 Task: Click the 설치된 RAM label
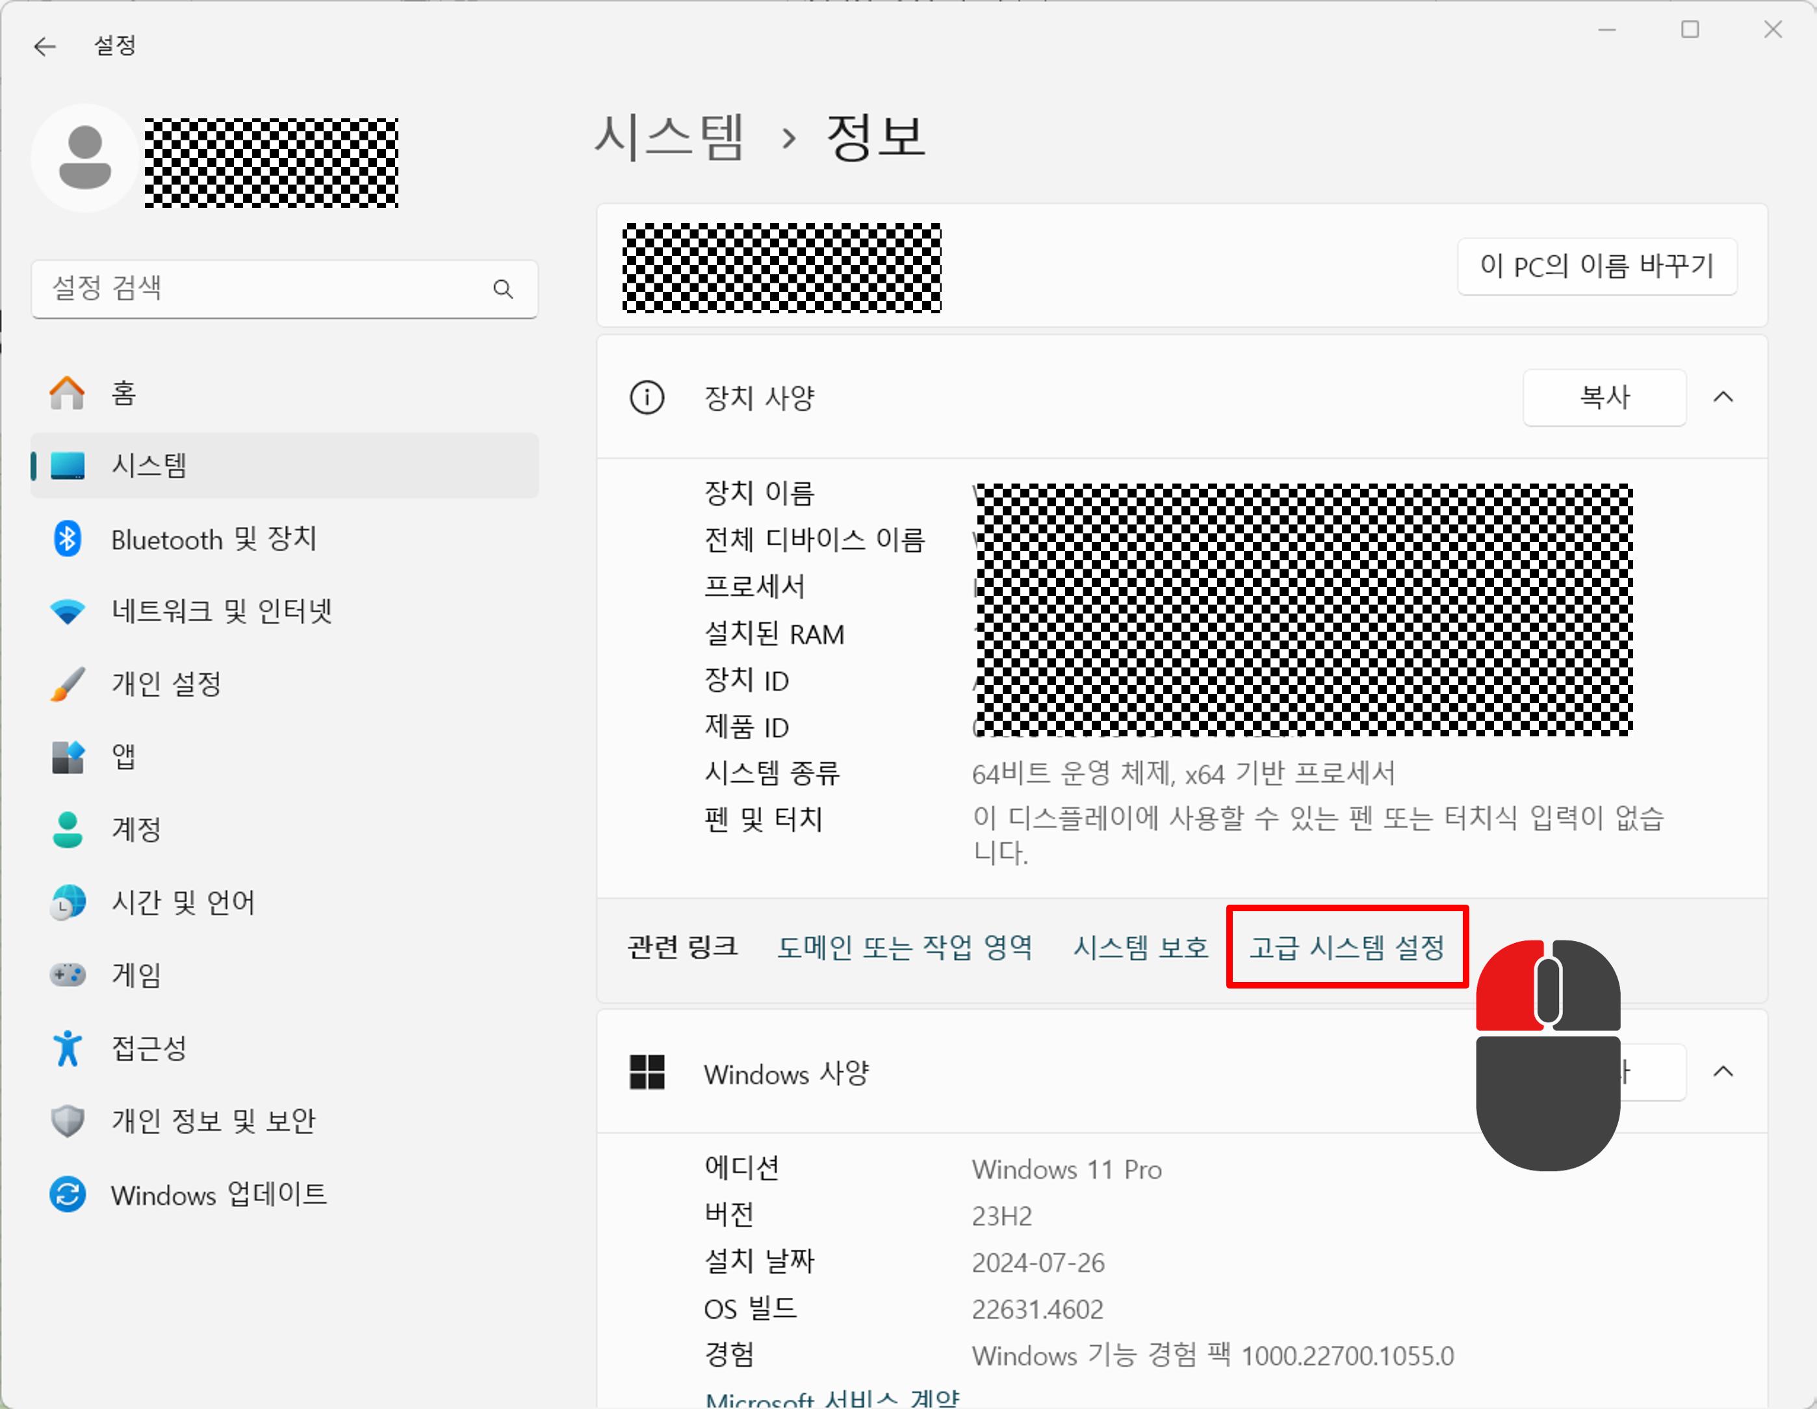[775, 634]
